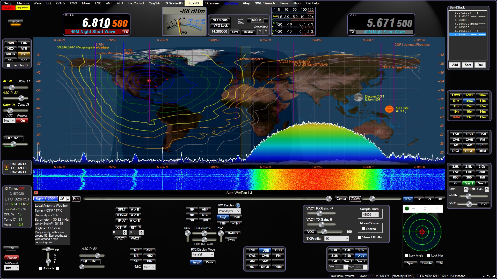Click the VFO Sync button
Viewport: 497px width, 279px height.
pos(220,20)
